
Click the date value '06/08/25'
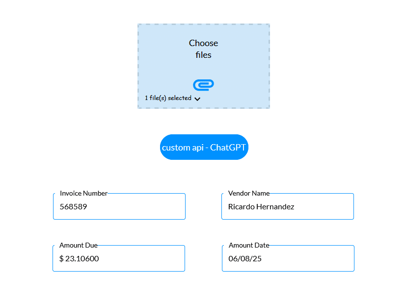point(244,258)
